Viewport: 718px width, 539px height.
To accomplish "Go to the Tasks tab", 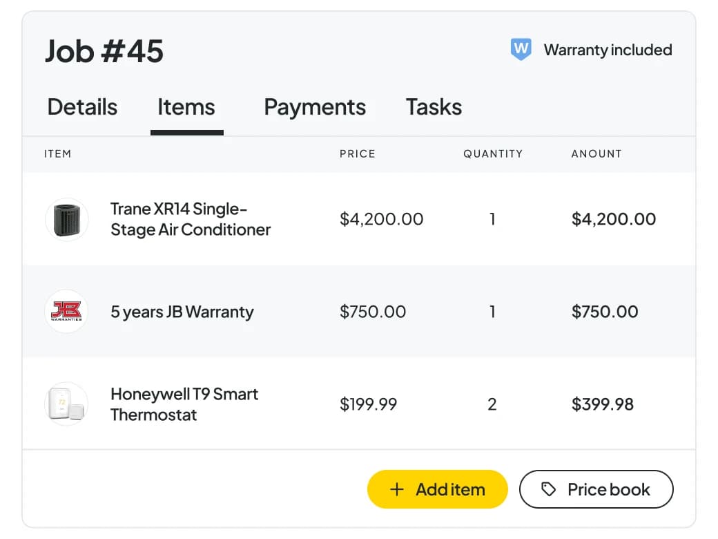I will [x=434, y=107].
